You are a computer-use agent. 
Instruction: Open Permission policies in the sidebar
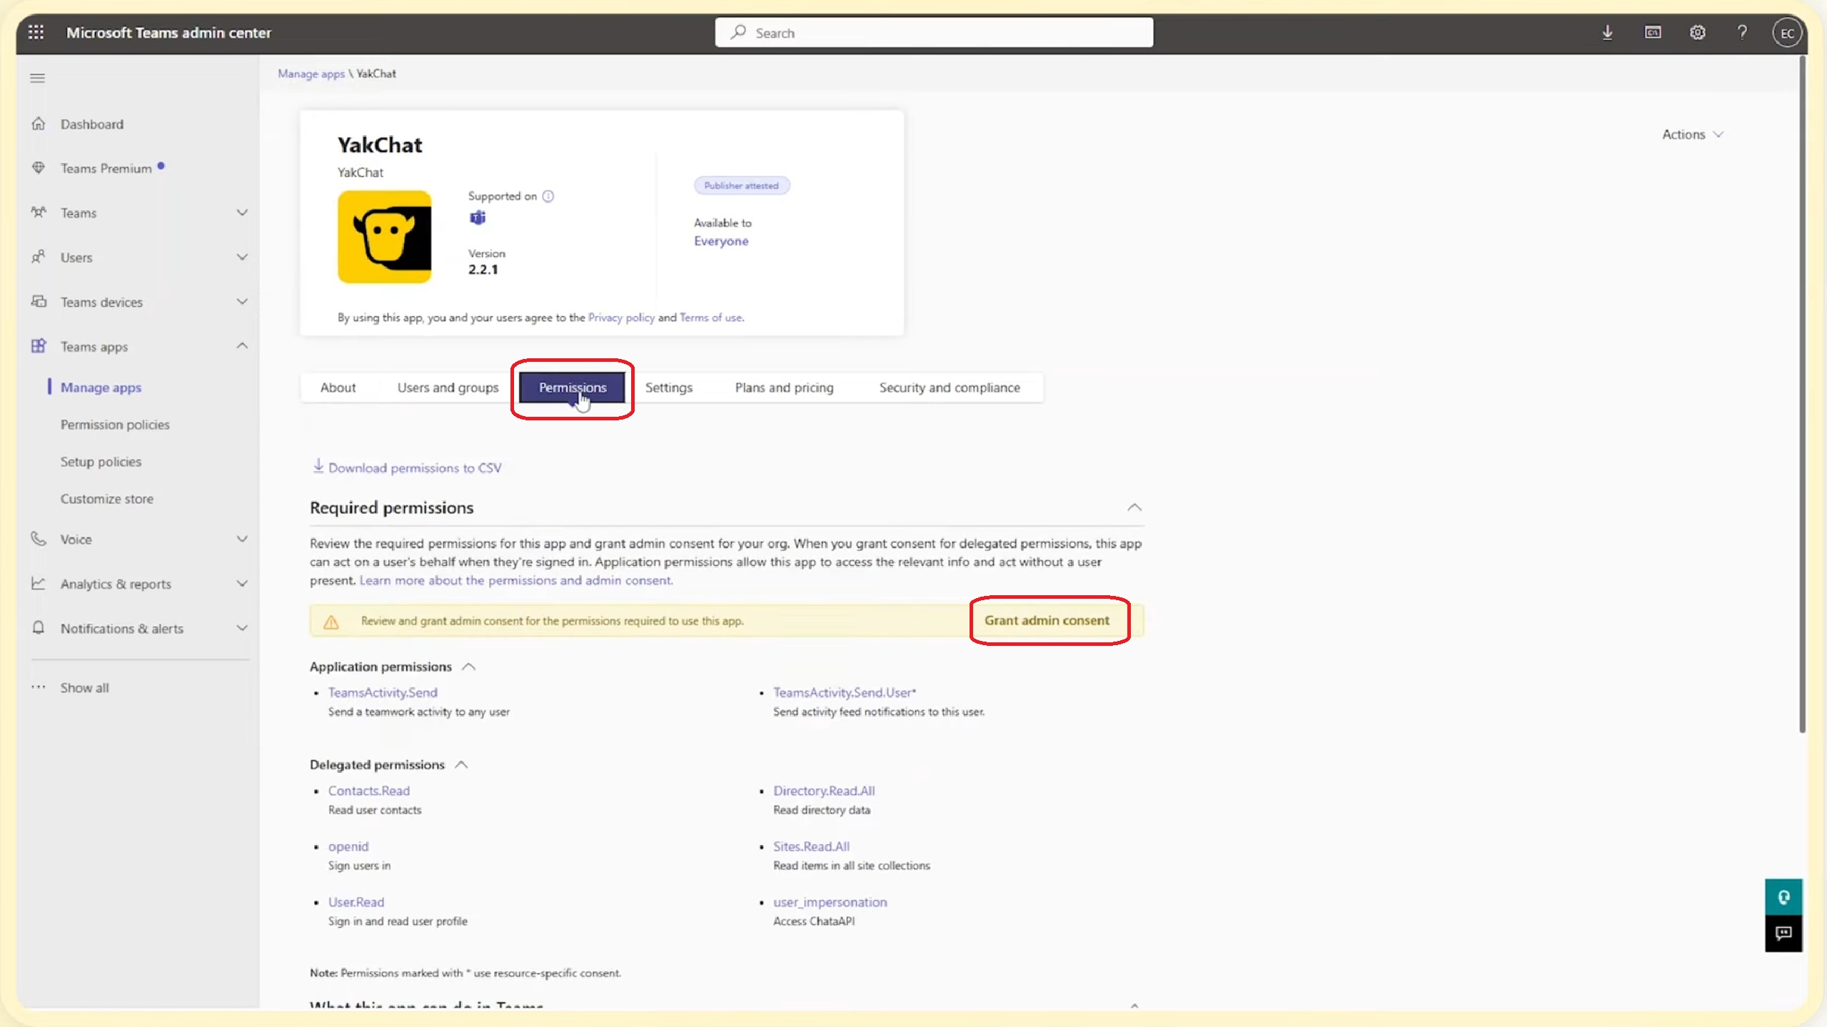pos(115,425)
